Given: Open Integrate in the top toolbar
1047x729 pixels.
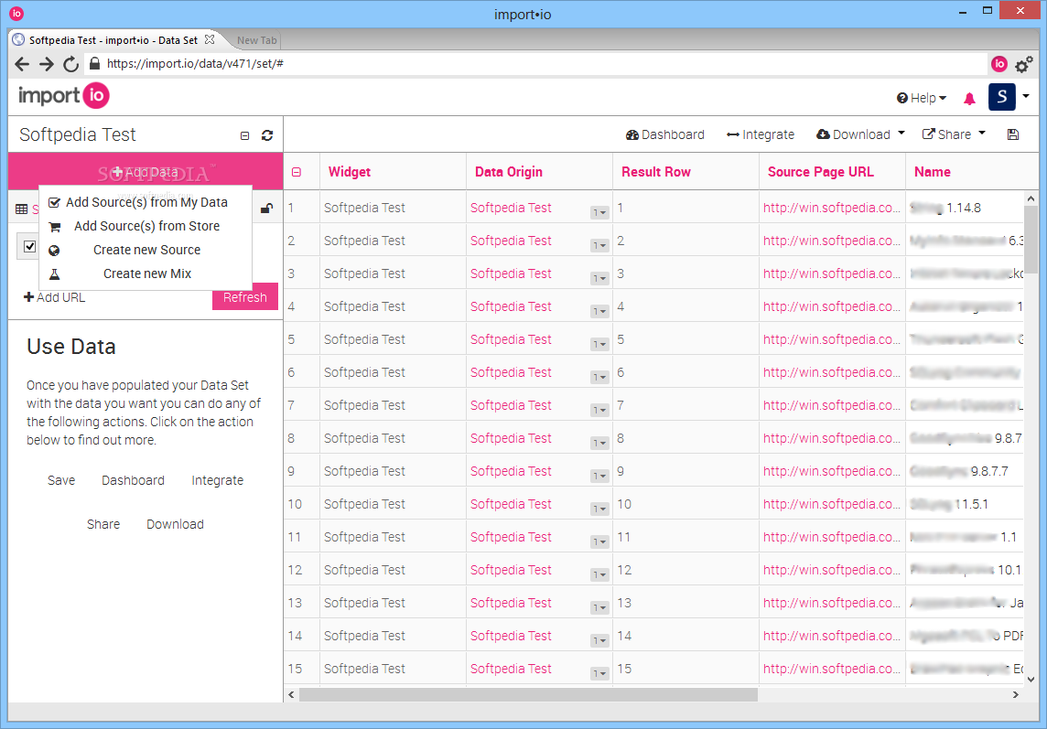Looking at the screenshot, I should tap(761, 134).
